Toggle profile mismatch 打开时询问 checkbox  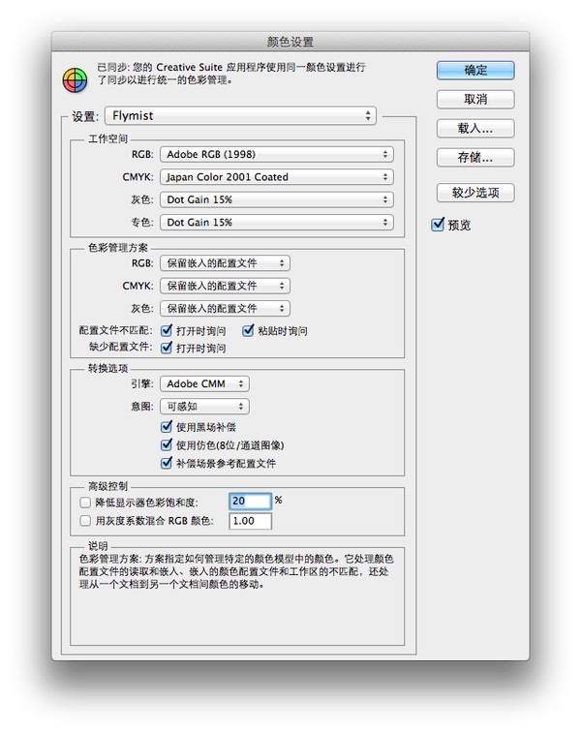click(167, 330)
